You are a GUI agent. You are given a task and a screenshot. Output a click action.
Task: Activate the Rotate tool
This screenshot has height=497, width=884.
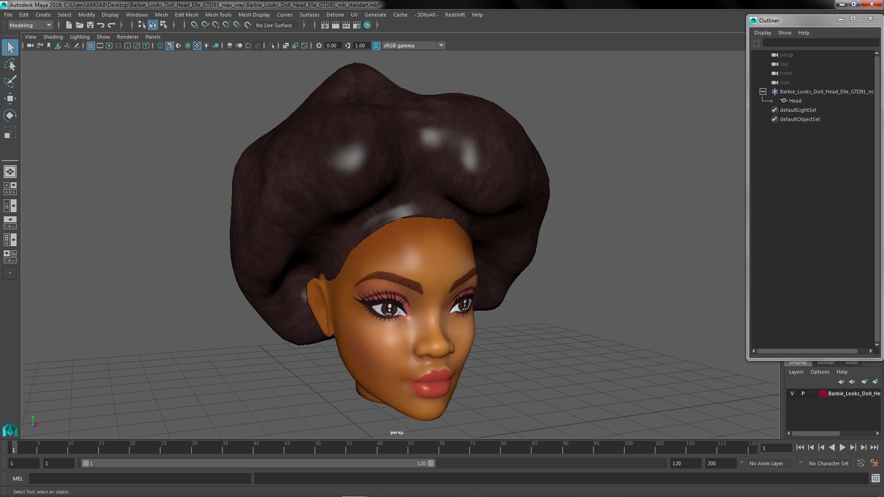10,116
